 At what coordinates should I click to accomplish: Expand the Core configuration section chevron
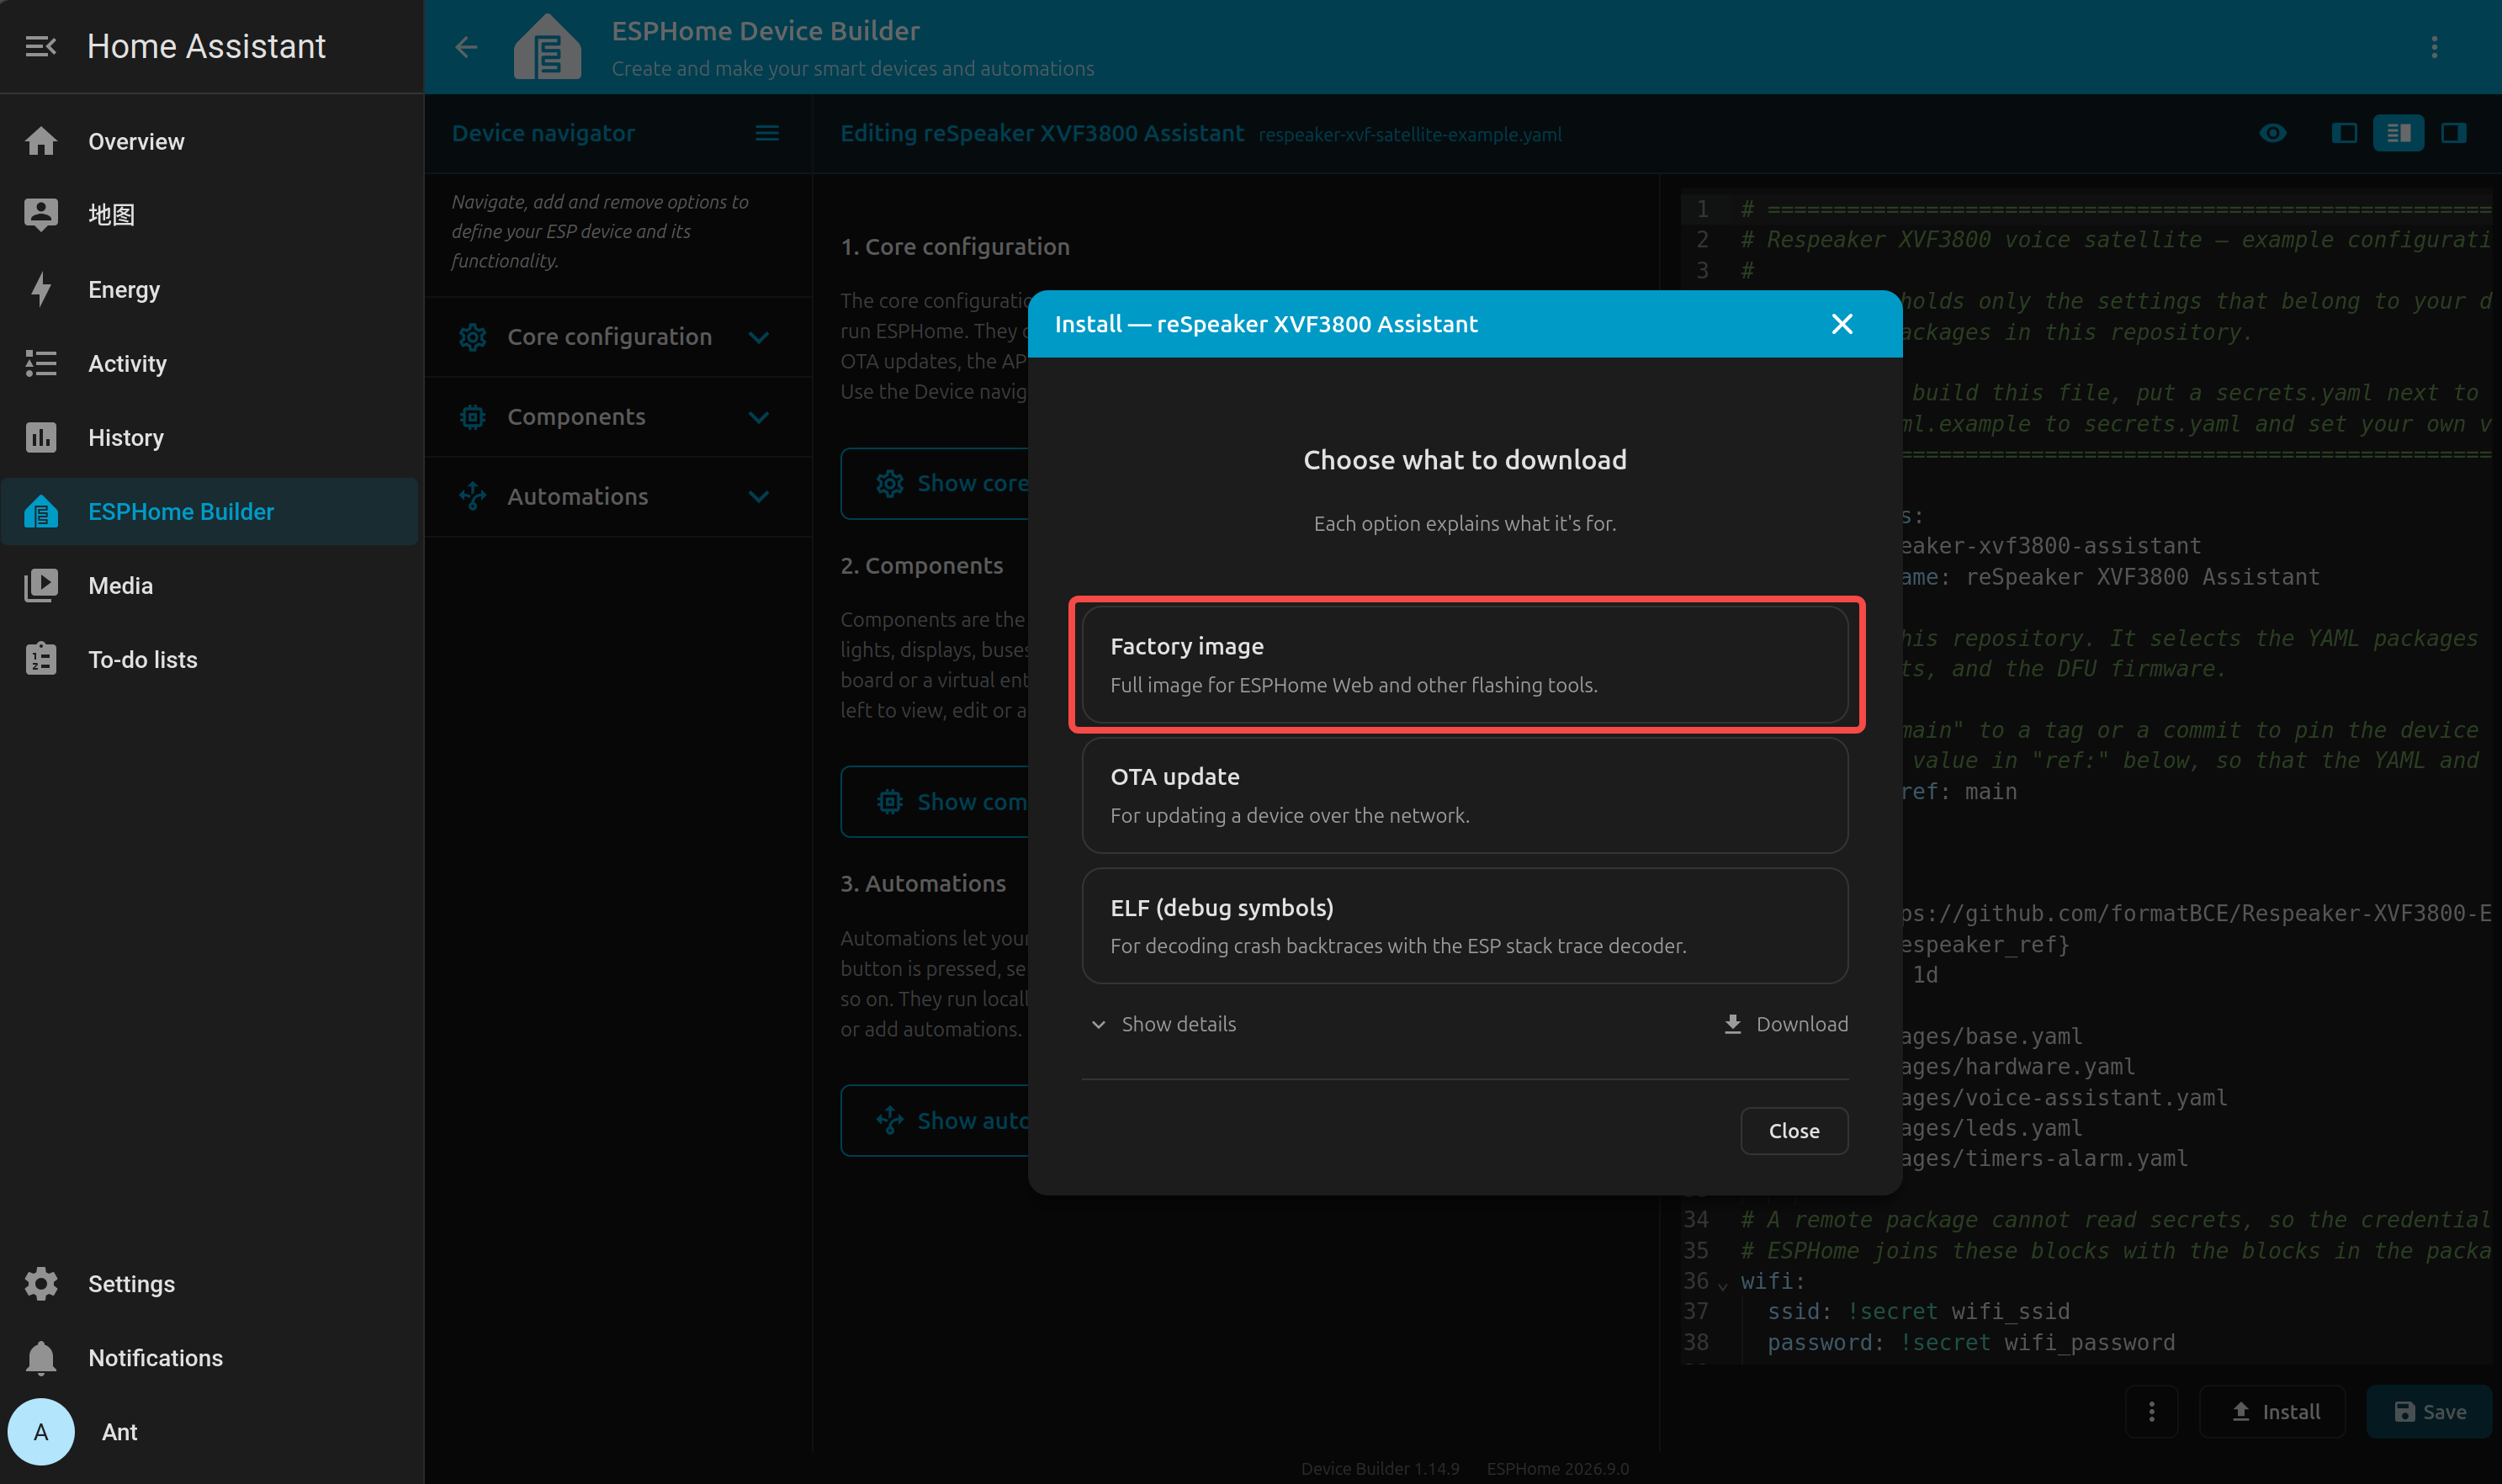759,337
